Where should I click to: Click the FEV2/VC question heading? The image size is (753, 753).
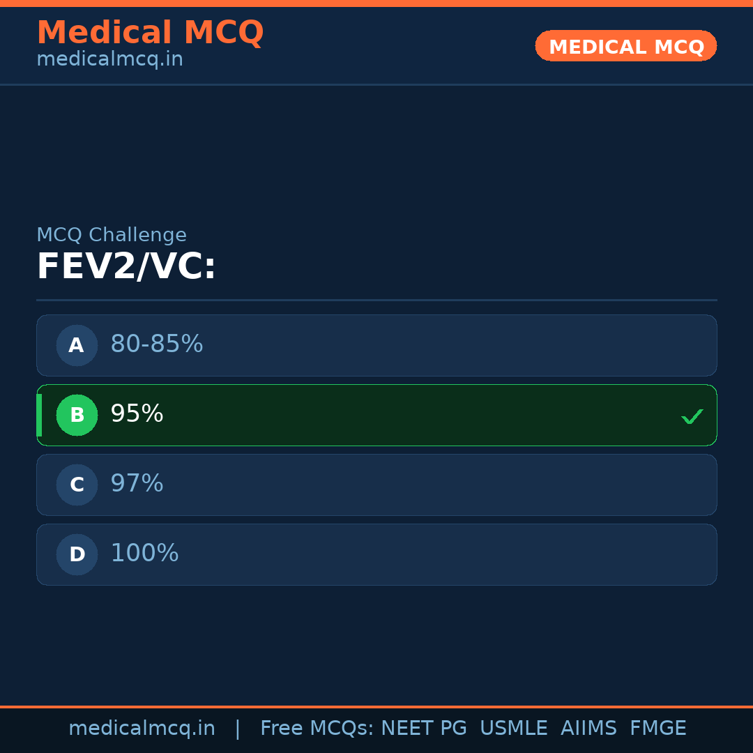pos(126,267)
